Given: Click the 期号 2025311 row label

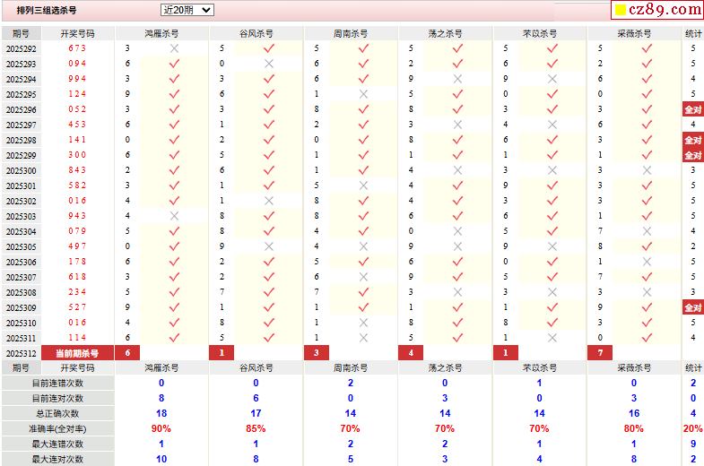Looking at the screenshot, I should pyautogui.click(x=21, y=338).
